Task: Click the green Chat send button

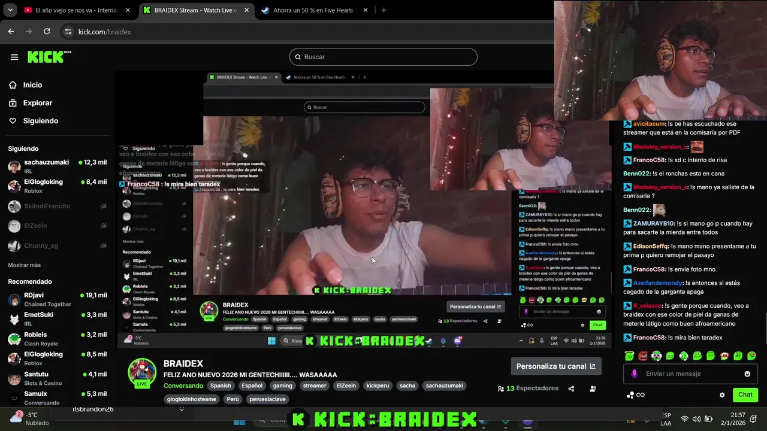Action: point(745,394)
